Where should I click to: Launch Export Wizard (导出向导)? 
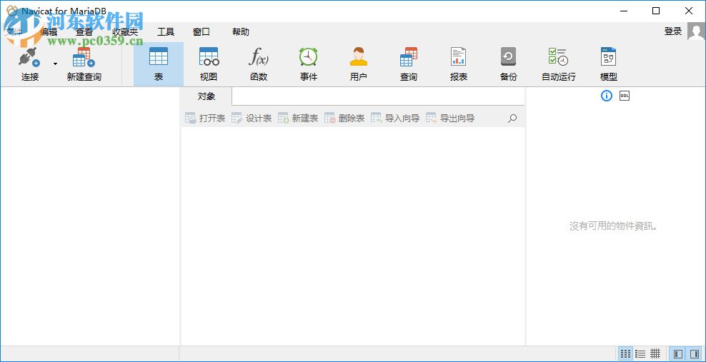coord(450,119)
